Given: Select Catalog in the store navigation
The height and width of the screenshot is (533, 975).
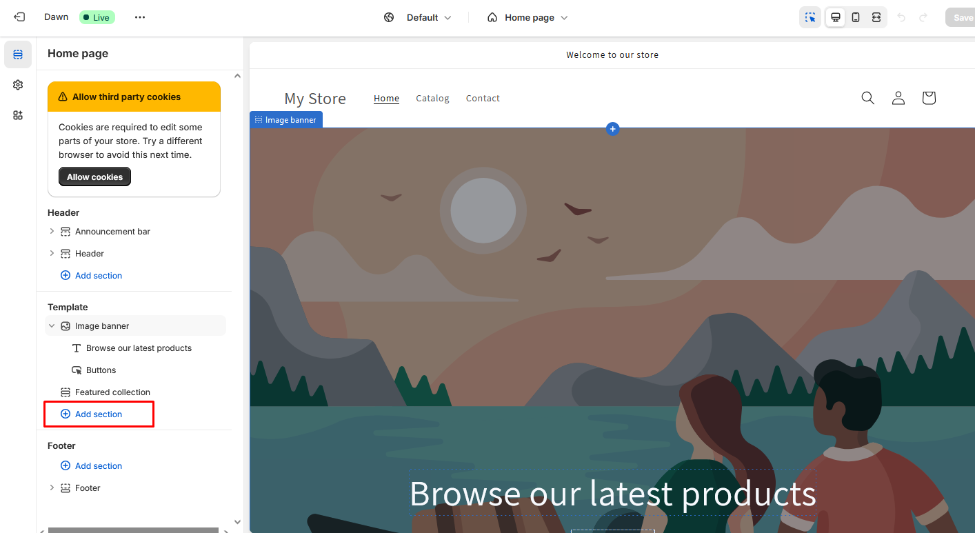Looking at the screenshot, I should 432,99.
